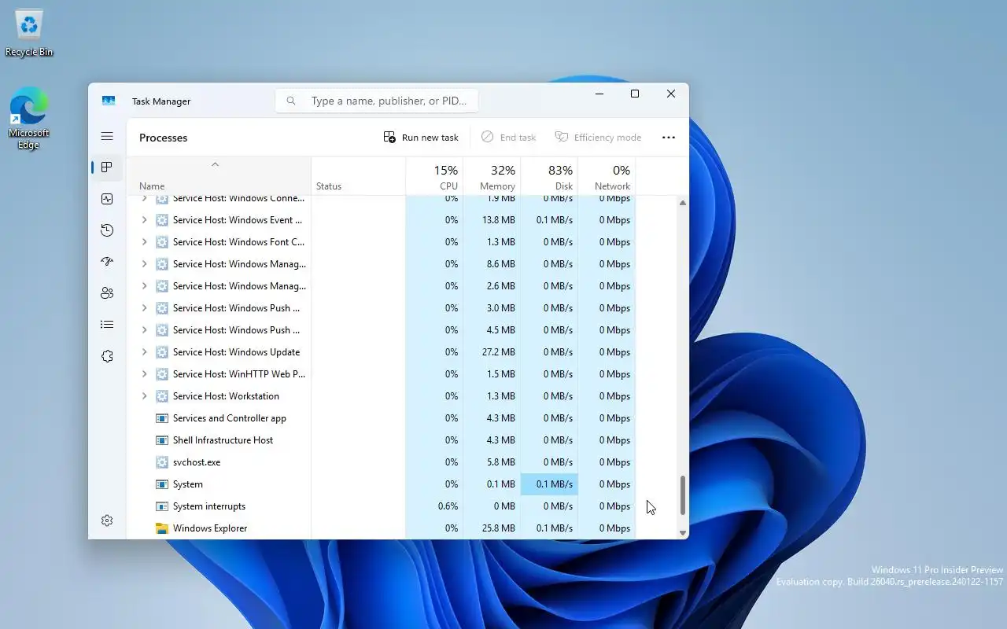Image resolution: width=1007 pixels, height=629 pixels.
Task: Click the End task button
Action: tap(508, 137)
